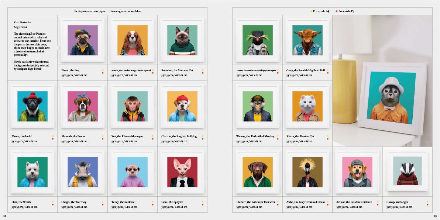440x220 pixels.
Task: Select 'Kiana, the Persian Cat' caption
Action: [x=300, y=136]
